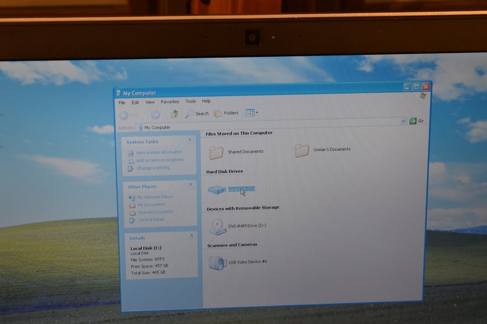Click the Forward navigation arrow
The image size is (487, 324).
pos(155,114)
